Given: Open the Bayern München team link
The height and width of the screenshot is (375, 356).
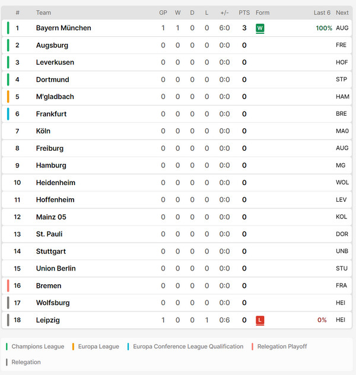Looking at the screenshot, I should coord(63,28).
